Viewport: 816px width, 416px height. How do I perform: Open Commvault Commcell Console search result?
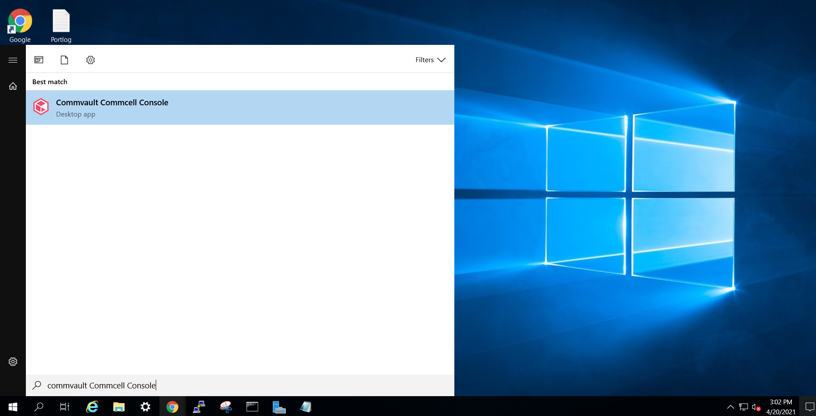pyautogui.click(x=240, y=107)
